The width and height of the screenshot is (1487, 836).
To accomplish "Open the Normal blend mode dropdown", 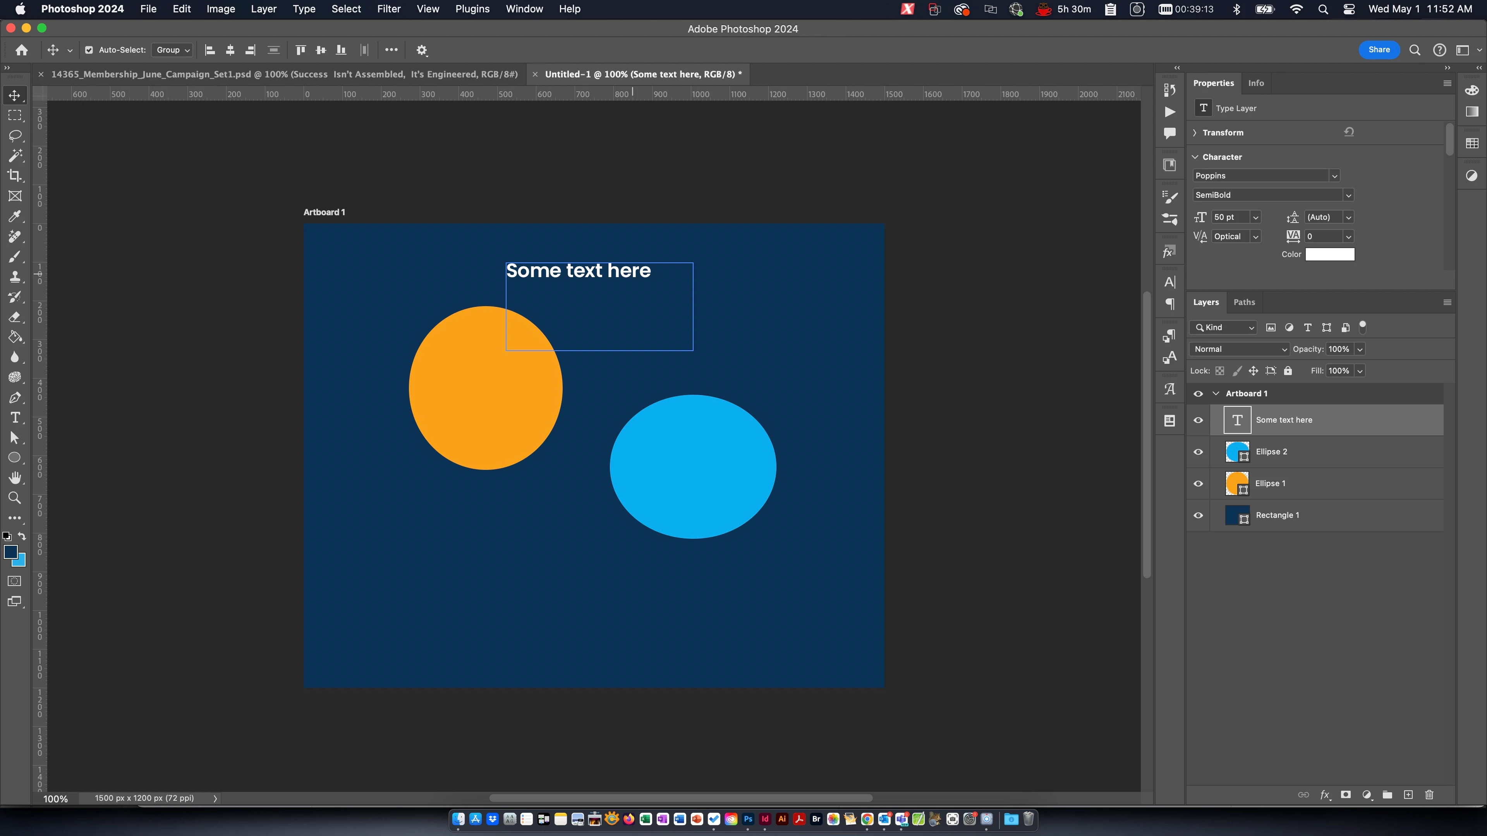I will point(1238,349).
